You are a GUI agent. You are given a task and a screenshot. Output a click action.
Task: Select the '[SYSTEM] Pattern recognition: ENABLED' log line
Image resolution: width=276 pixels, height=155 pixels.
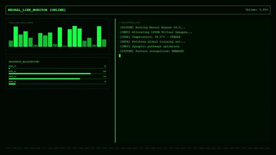[152, 51]
